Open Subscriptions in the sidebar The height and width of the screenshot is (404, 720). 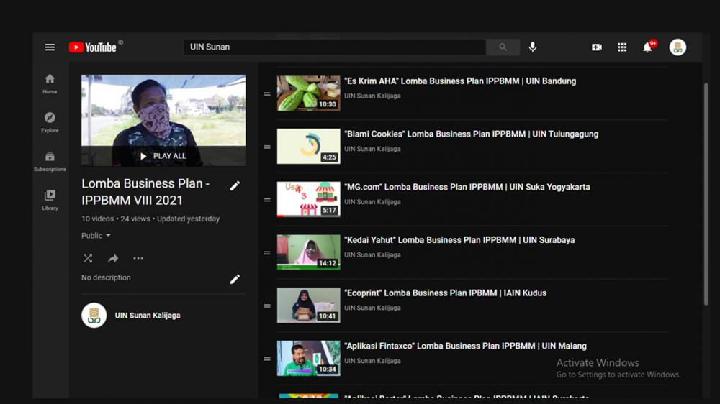coord(50,161)
